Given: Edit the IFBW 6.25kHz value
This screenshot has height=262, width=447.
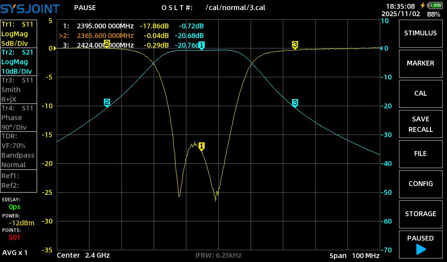Looking at the screenshot, I should click(x=218, y=255).
